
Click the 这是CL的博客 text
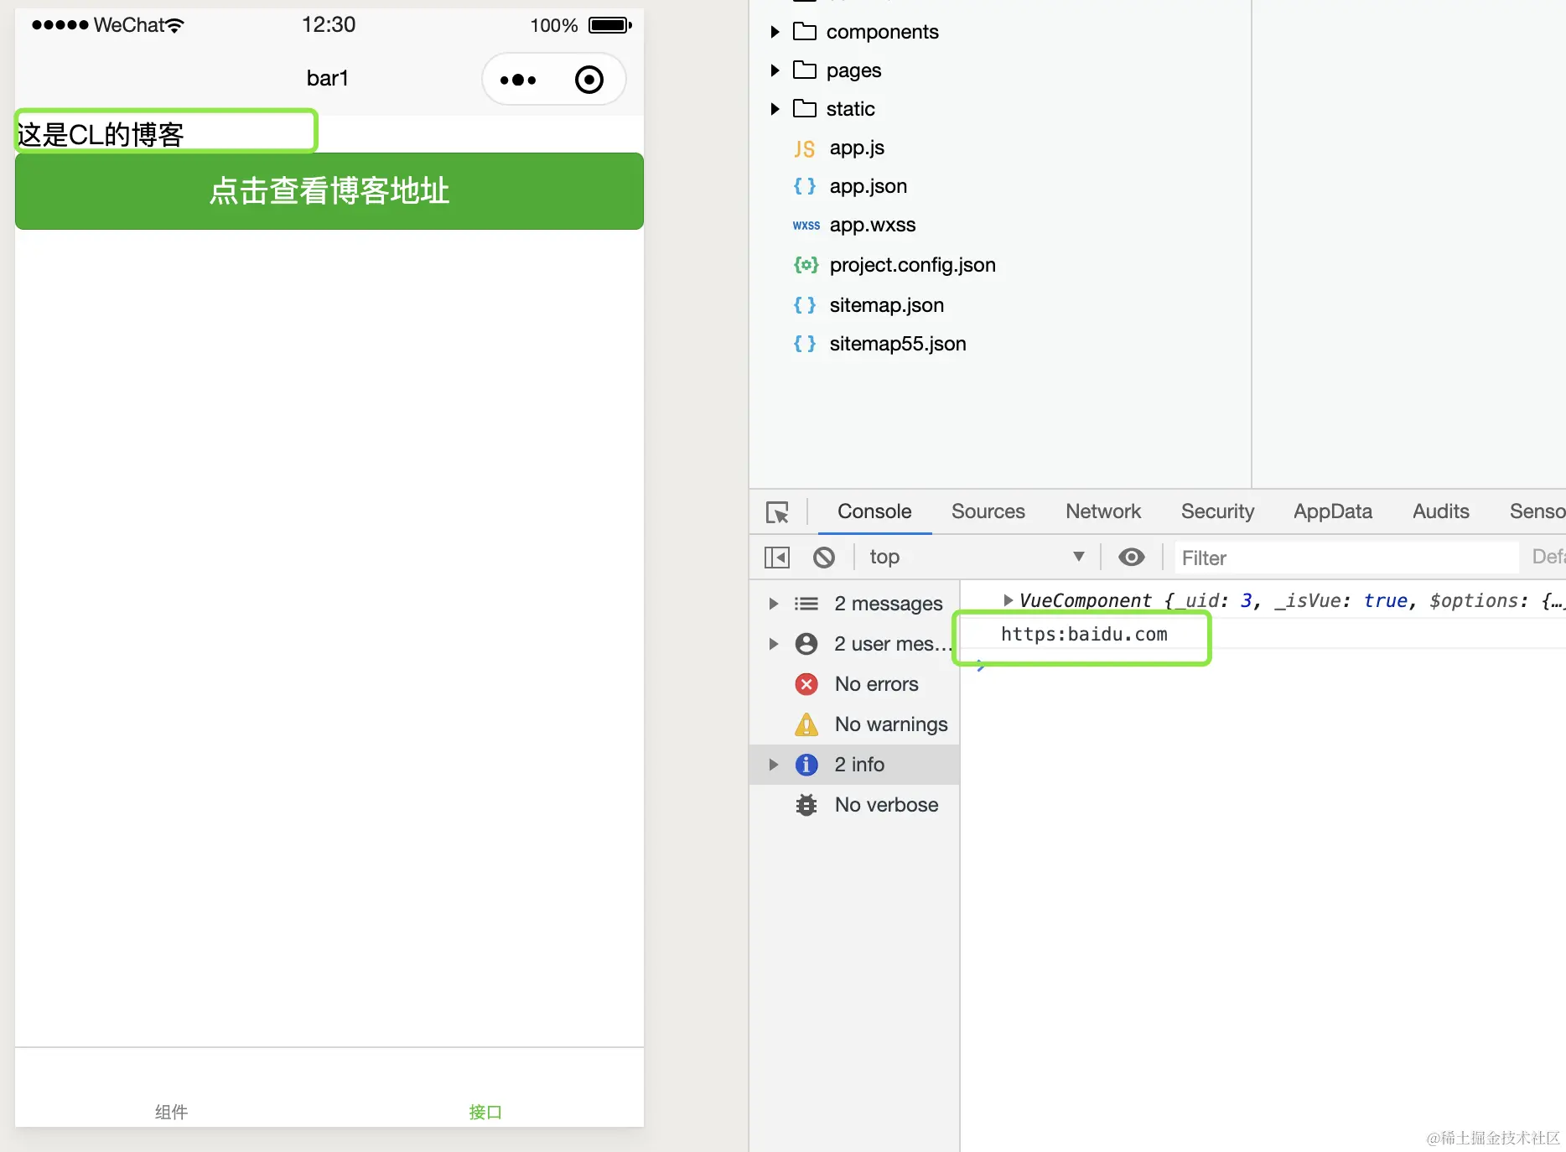tap(101, 134)
